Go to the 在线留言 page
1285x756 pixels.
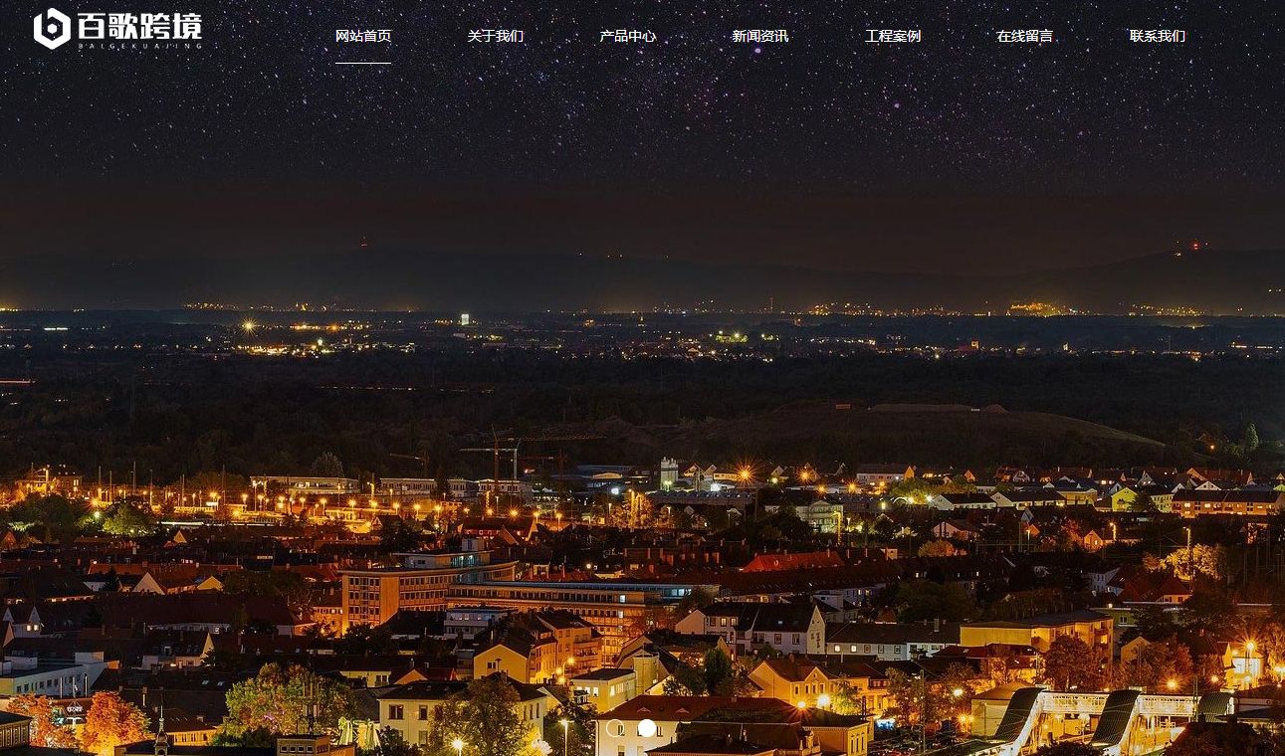click(1025, 36)
